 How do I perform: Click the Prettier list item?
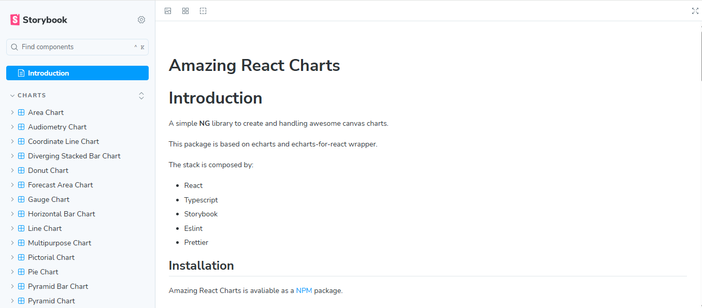196,242
